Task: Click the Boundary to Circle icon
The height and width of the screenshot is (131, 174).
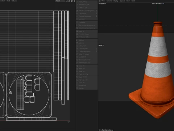Action: pos(77,60)
